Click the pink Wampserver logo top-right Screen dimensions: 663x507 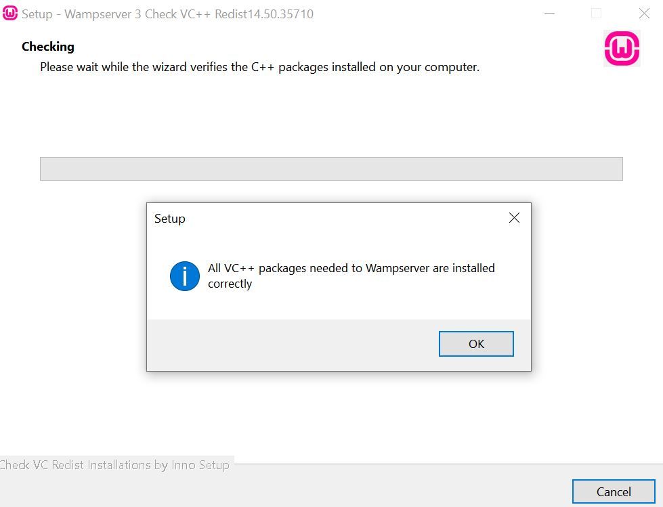point(622,49)
